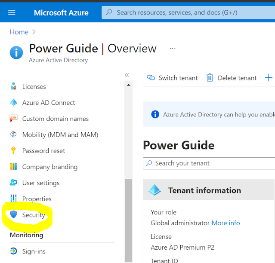Click the Password reset key icon
Image resolution: width=275 pixels, height=263 pixels.
(13, 150)
